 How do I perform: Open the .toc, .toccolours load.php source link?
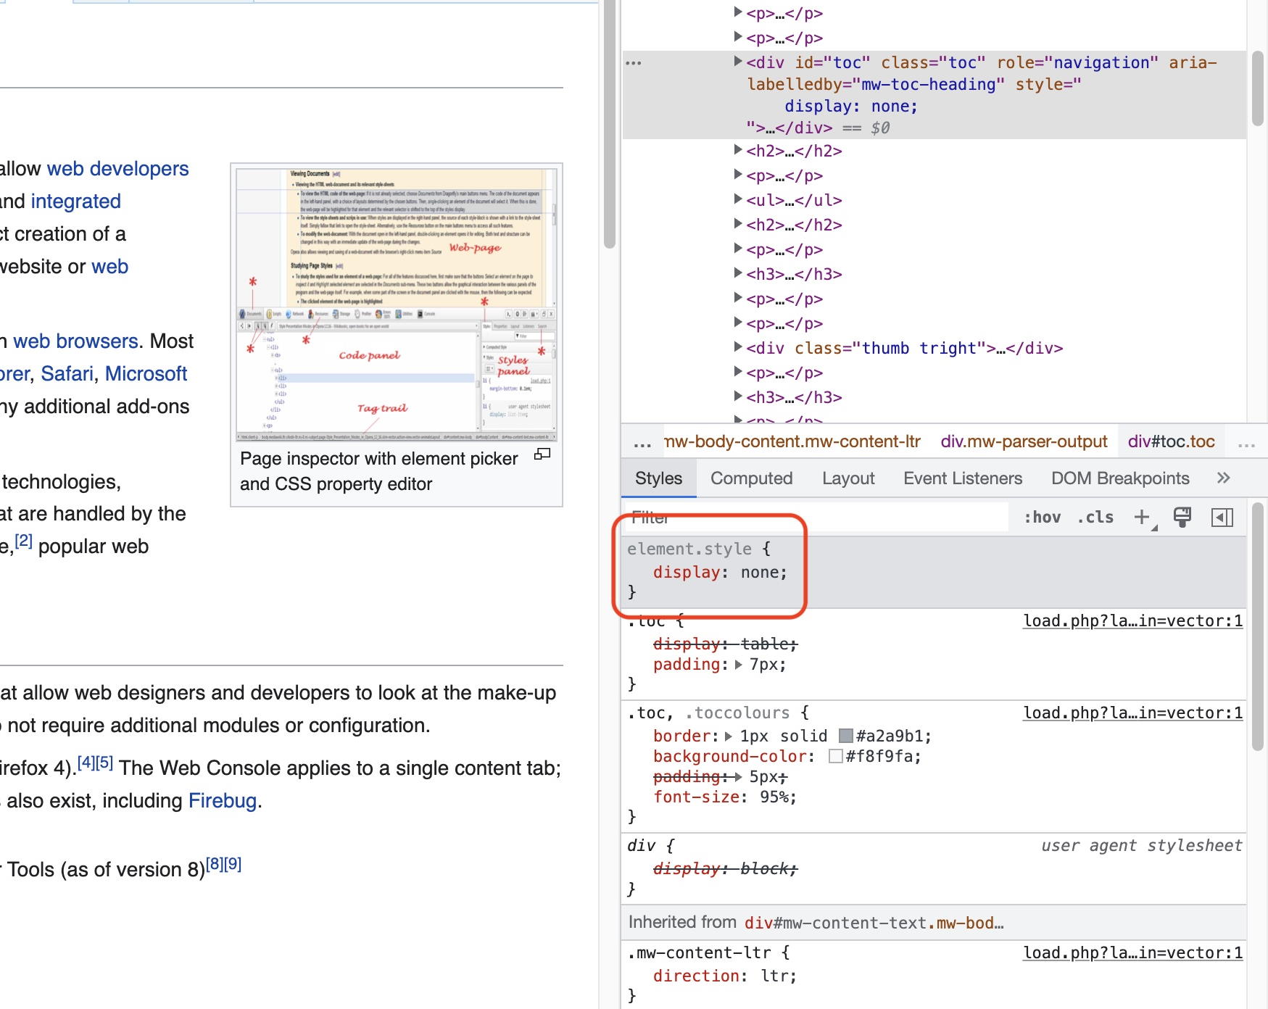click(x=1132, y=713)
